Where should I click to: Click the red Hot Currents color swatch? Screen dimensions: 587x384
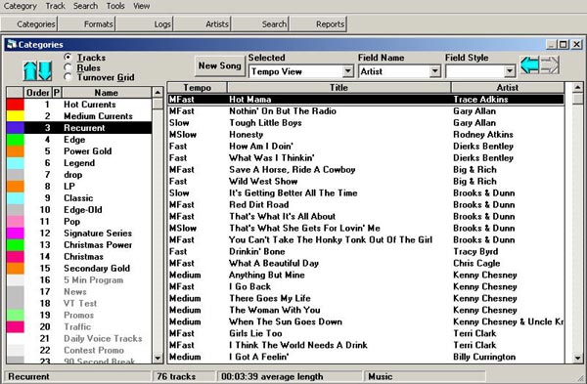[15, 105]
